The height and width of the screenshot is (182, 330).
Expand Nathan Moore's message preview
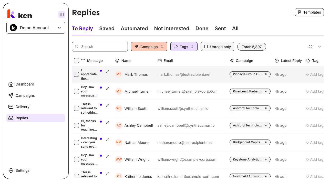click(108, 140)
